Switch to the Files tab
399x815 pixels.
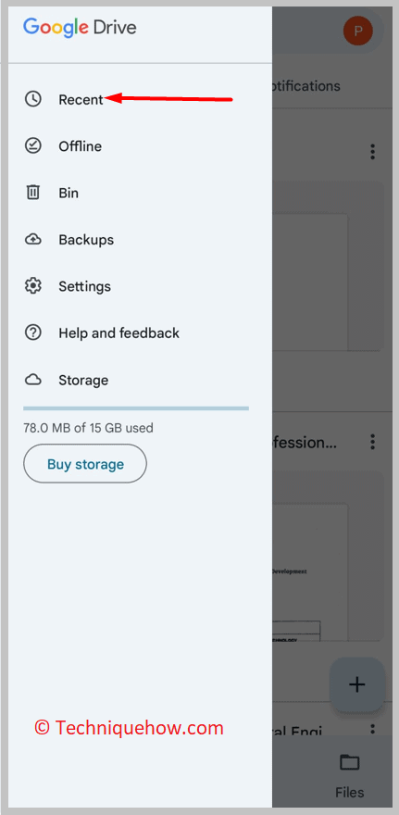tap(350, 776)
